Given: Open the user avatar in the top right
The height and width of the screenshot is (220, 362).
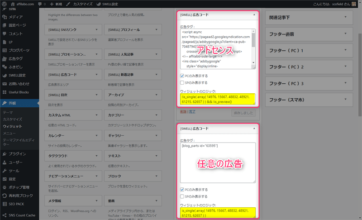Looking at the screenshot, I should pyautogui.click(x=353, y=4).
